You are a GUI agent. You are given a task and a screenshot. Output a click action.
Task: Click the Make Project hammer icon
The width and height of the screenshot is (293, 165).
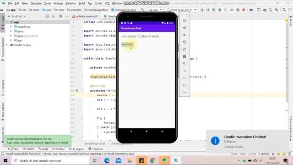point(142,10)
